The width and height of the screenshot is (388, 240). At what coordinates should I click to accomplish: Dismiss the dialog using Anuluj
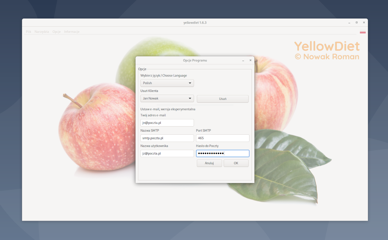(x=209, y=163)
